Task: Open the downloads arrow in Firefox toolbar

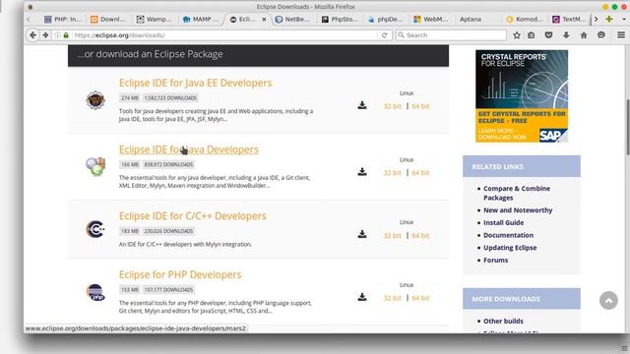Action: coord(566,35)
